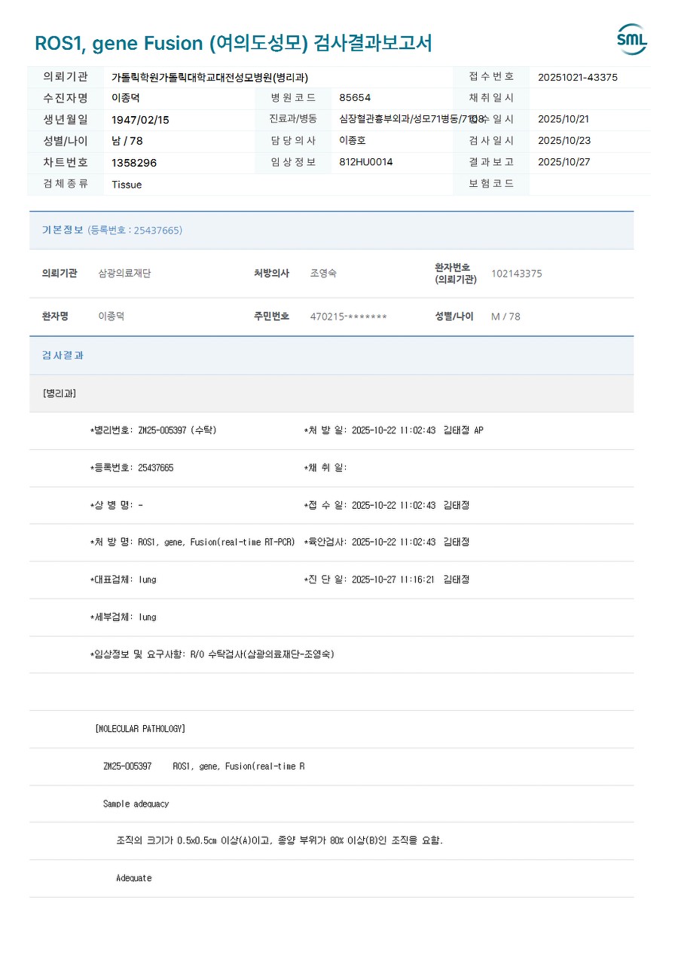
Task: Click the requesting institution name 가톨릭대학교대전성모병원(병리과)
Action: pyautogui.click(x=209, y=77)
